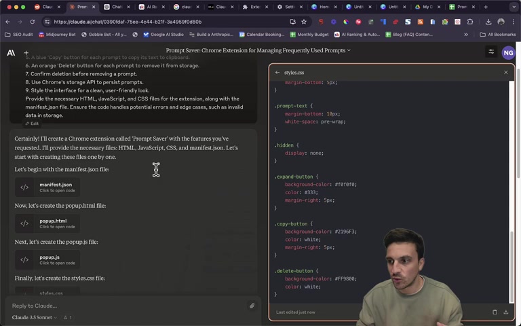521x326 pixels.
Task: Switch to the Chat browser tab
Action: pos(117,7)
